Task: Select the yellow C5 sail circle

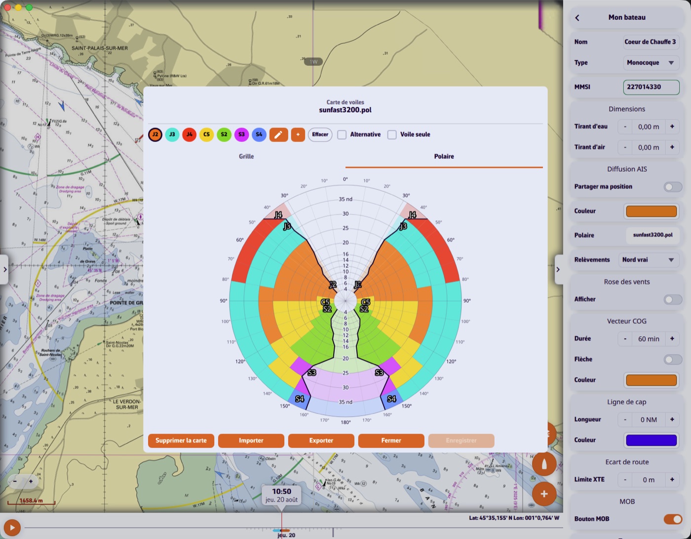Action: point(207,135)
